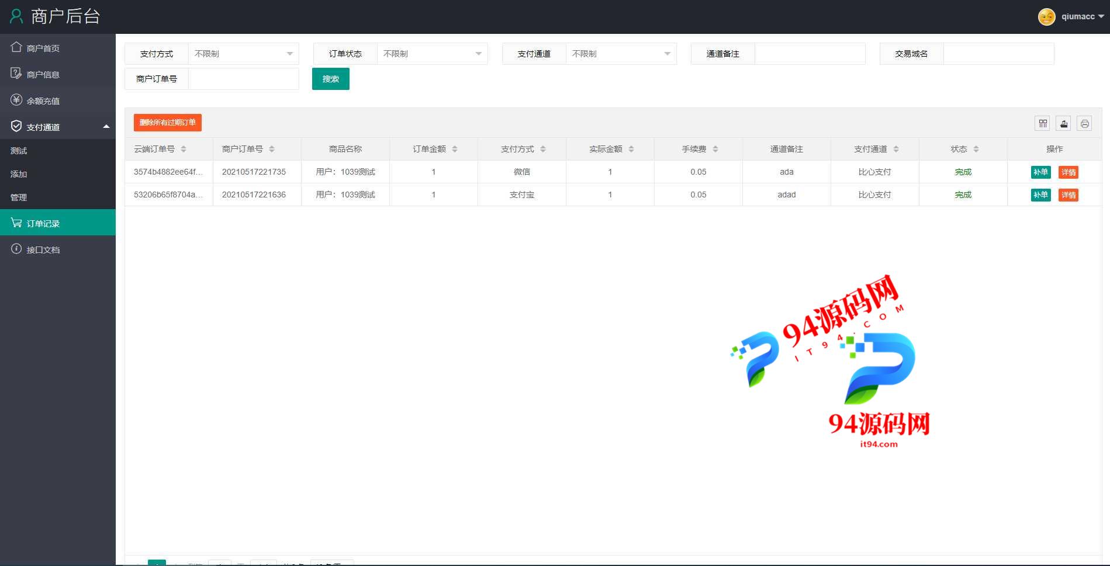Click 详情 for order 20210517221636
Image resolution: width=1110 pixels, height=566 pixels.
1068,195
